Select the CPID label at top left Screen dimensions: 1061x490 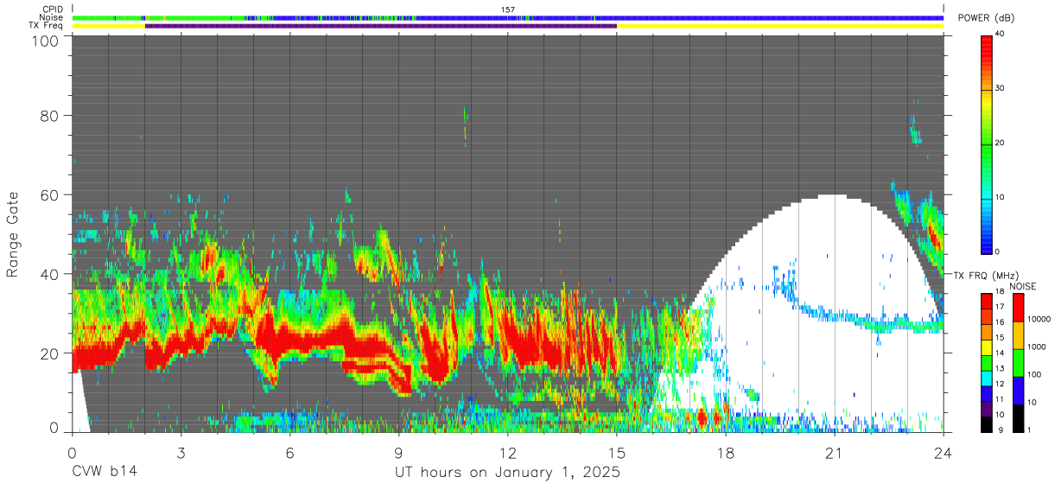point(53,10)
